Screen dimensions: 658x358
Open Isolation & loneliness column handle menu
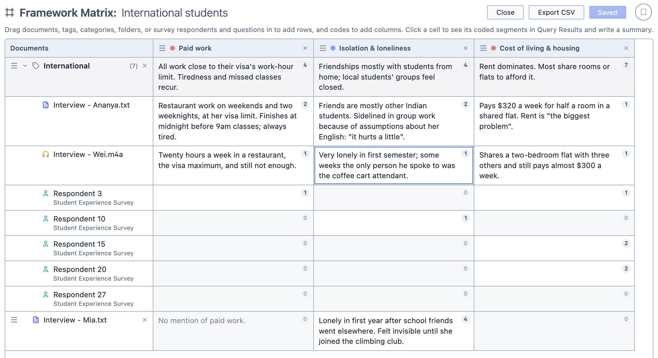point(323,48)
